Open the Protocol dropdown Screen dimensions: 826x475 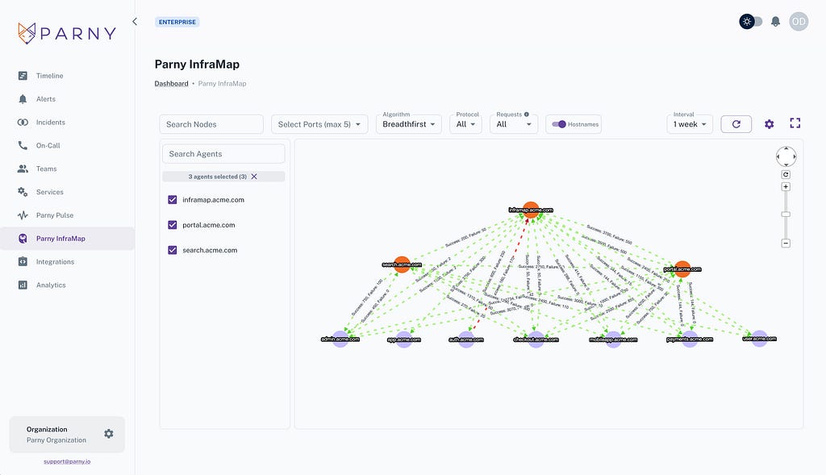click(465, 124)
